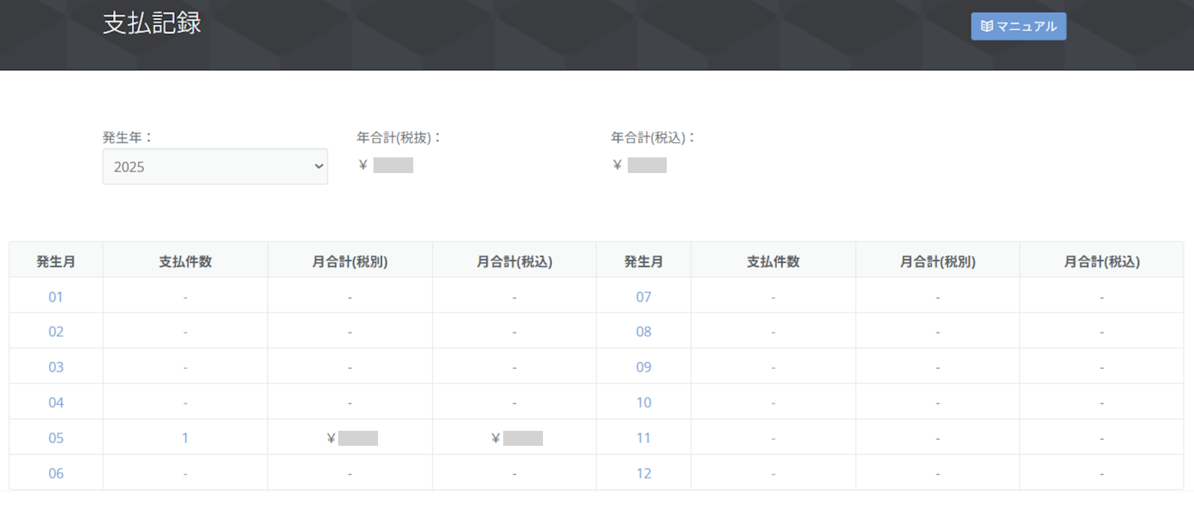Viewport: 1194px width, 520px height.
Task: Open the 発生年 2025 year dropdown
Action: 215,166
